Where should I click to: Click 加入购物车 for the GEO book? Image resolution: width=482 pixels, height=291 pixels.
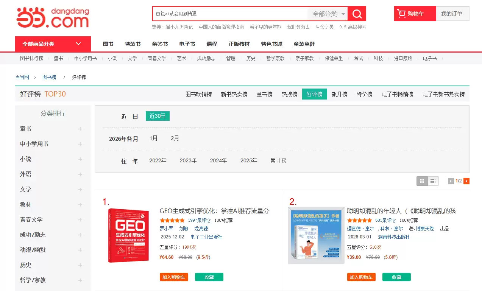tap(173, 277)
